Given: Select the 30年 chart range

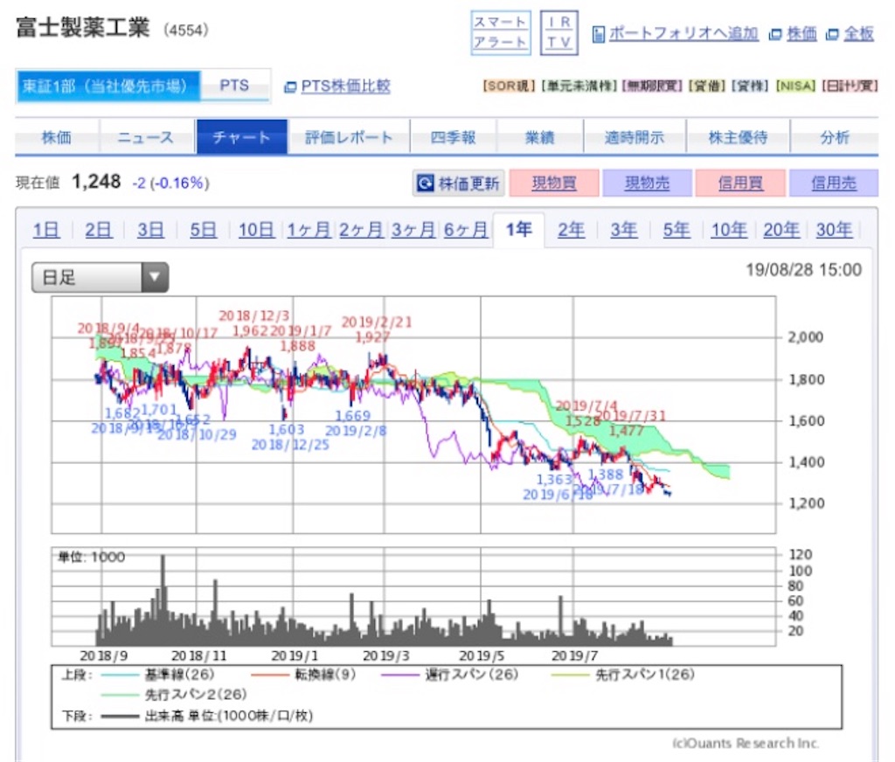Looking at the screenshot, I should coord(834,230).
